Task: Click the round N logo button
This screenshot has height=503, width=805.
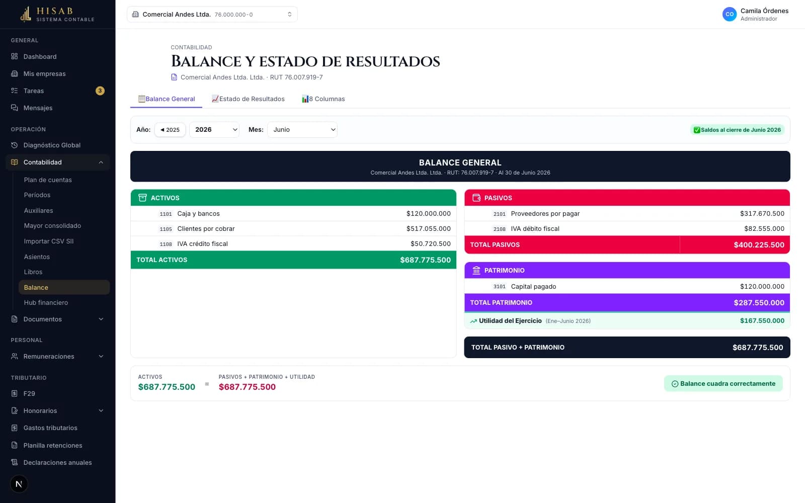Action: [x=19, y=484]
